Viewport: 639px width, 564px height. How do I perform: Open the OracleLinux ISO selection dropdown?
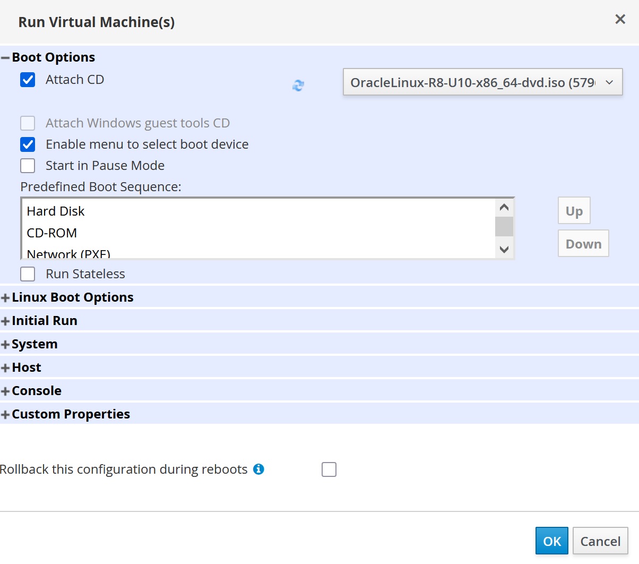pos(609,82)
